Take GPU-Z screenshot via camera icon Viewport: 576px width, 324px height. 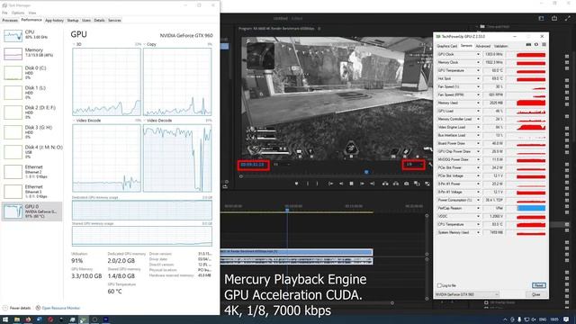pyautogui.click(x=528, y=45)
